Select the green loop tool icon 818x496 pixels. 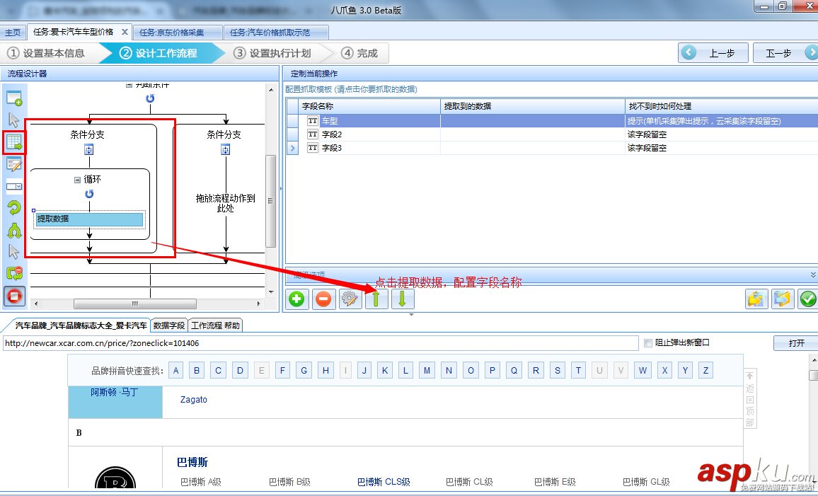point(14,207)
